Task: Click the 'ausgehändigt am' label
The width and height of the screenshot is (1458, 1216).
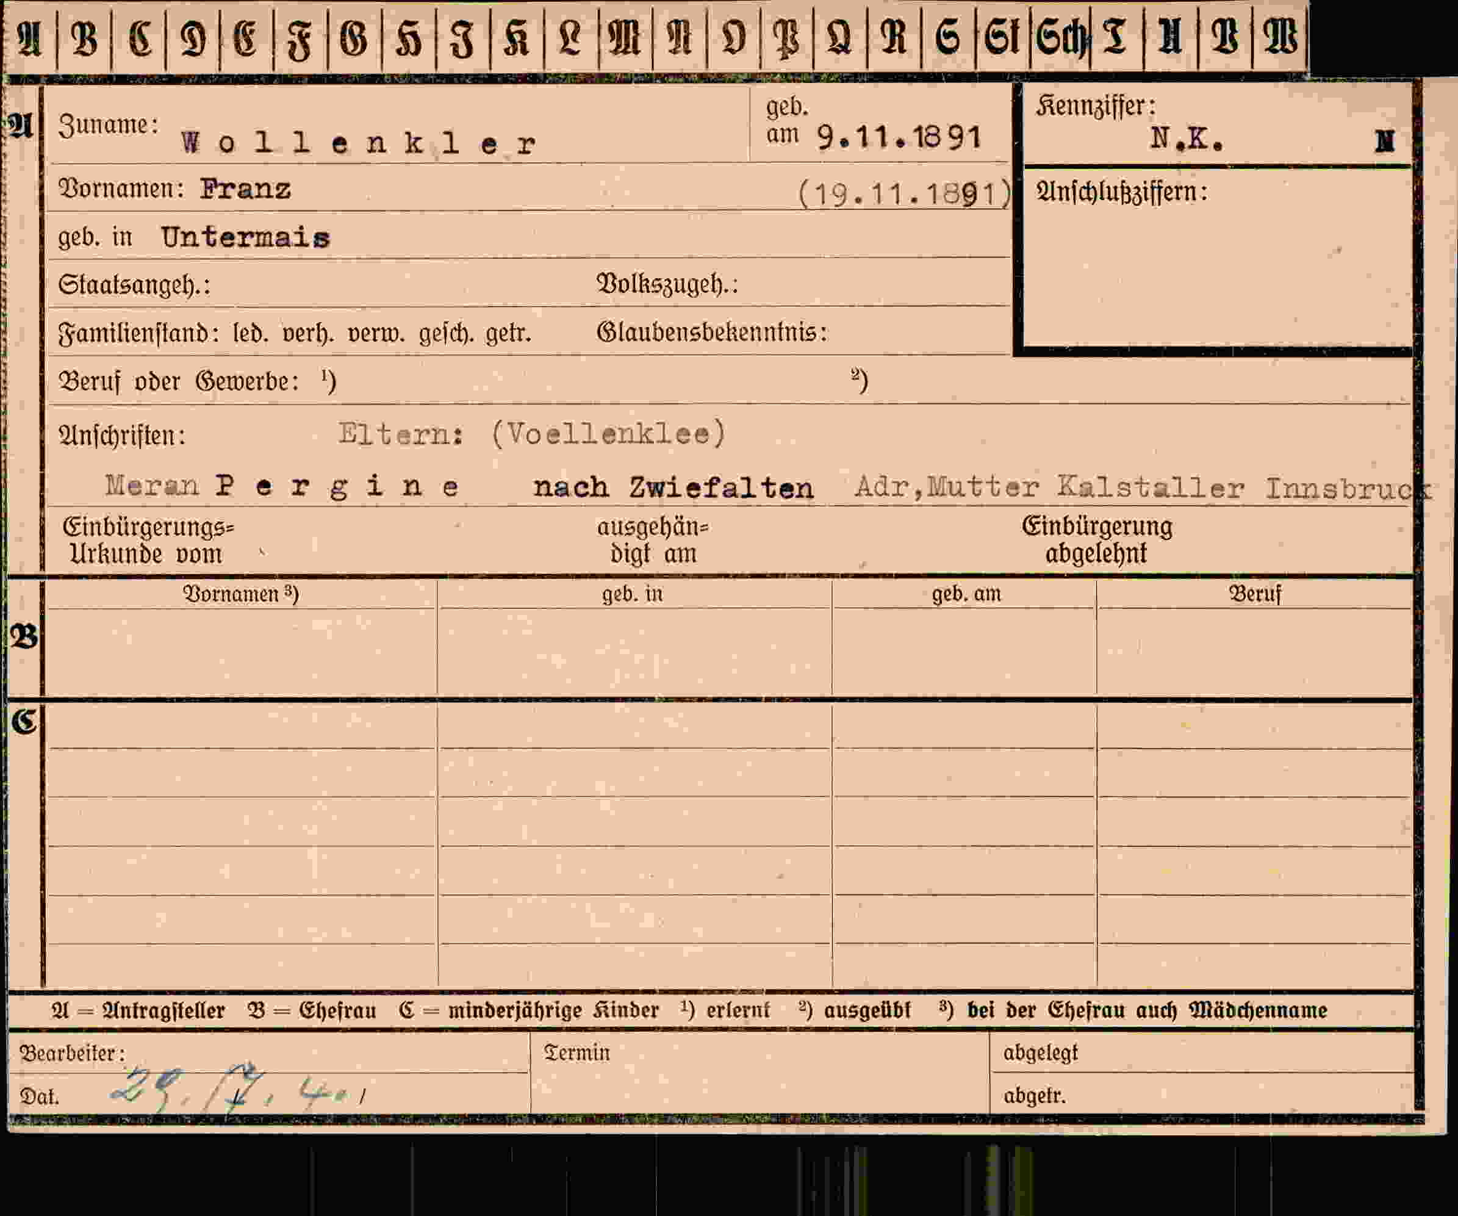Action: click(x=653, y=541)
